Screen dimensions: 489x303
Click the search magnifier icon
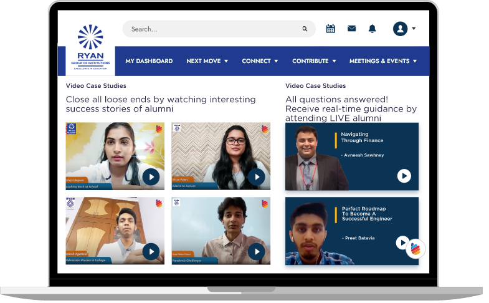305,29
